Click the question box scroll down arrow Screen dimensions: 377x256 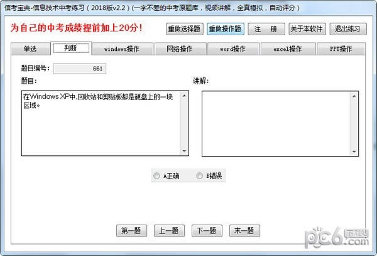pos(184,151)
